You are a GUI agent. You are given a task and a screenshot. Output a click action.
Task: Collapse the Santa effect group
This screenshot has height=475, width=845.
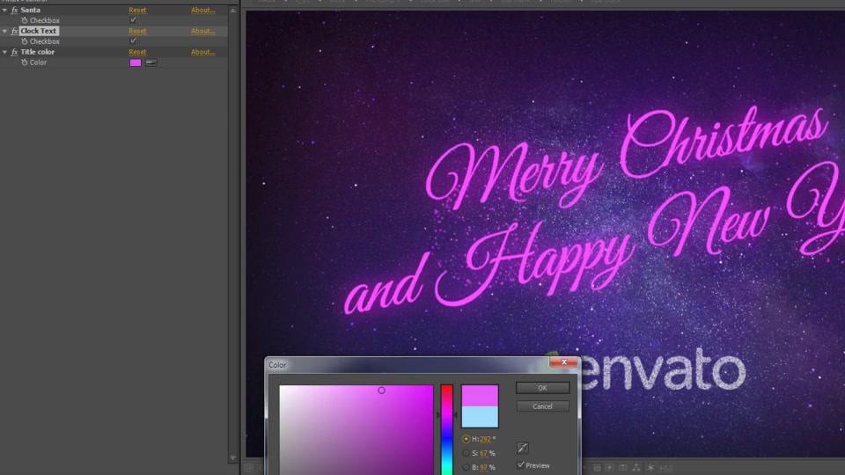(x=5, y=11)
